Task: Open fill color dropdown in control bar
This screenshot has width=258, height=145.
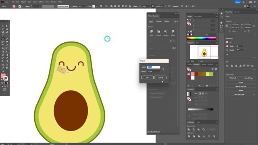Action: point(17,6)
